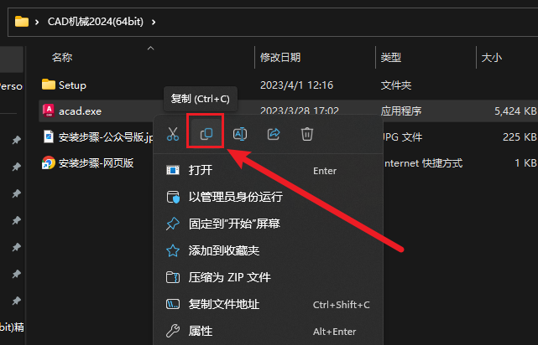Expand chevron after CAD机械2024(64bit) in address bar
Viewport: 538px width, 345px height.
154,22
